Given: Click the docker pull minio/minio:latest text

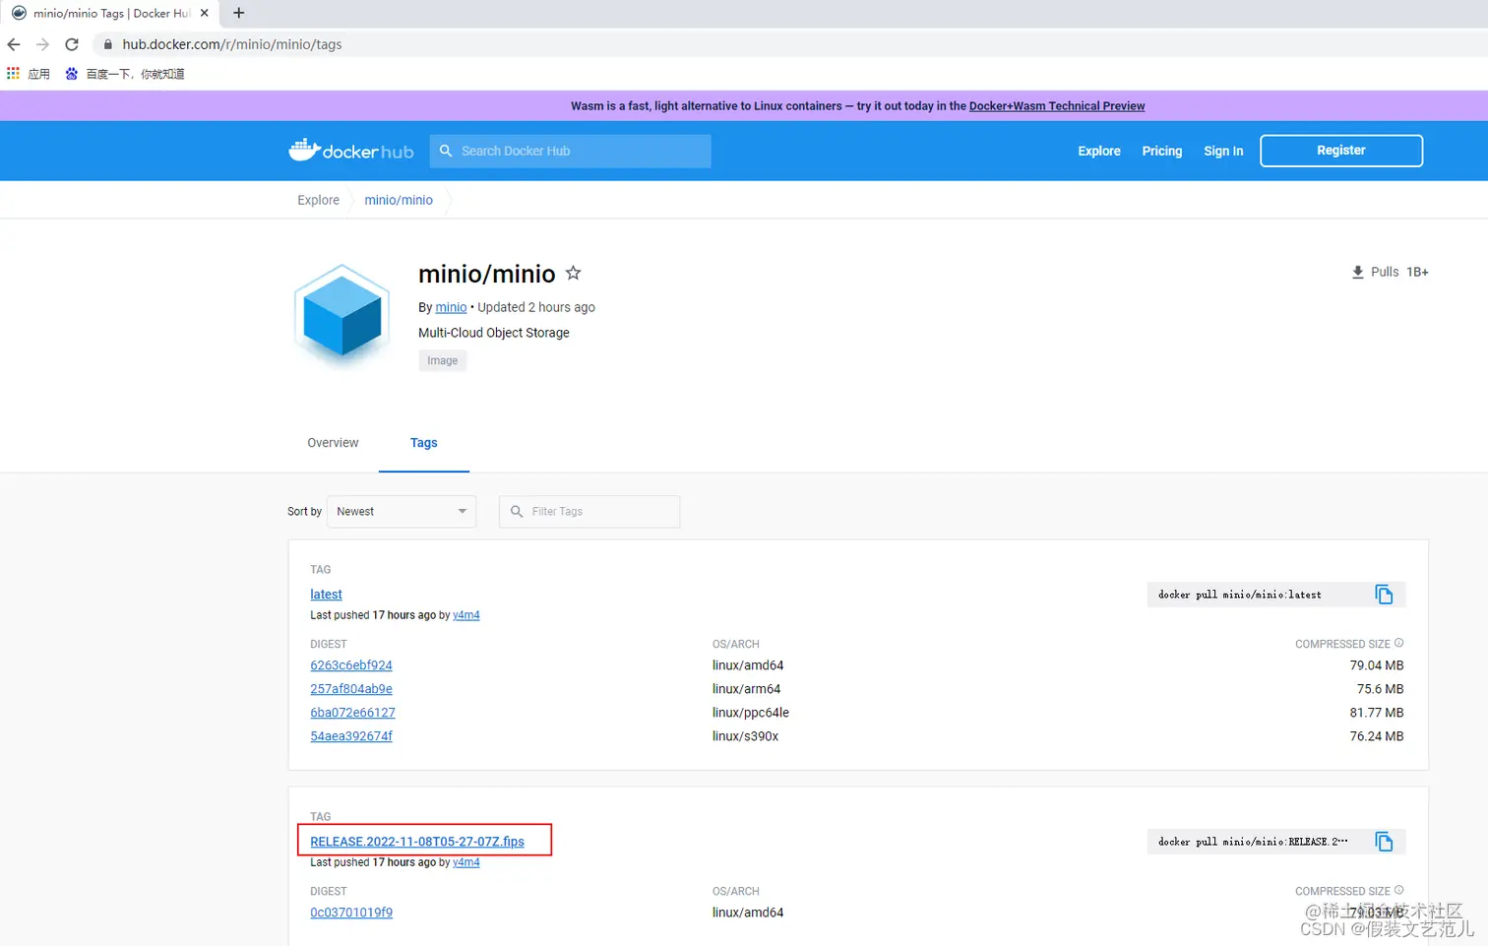Looking at the screenshot, I should (1240, 595).
